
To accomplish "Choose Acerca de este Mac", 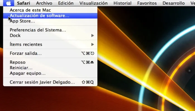I will click(50, 10).
